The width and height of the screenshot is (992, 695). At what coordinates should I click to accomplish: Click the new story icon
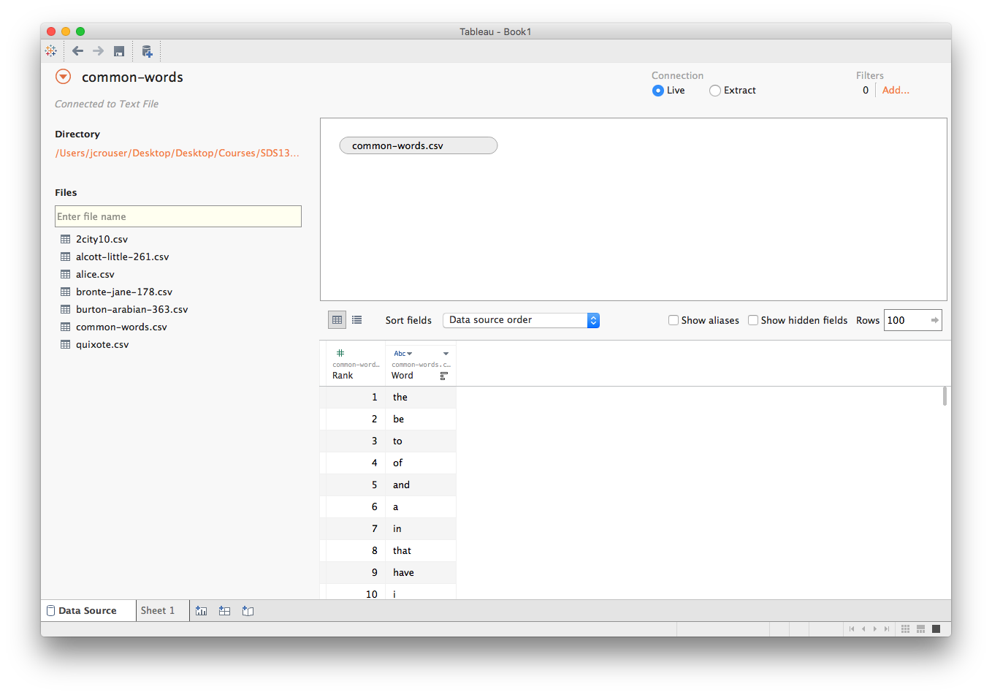point(248,611)
